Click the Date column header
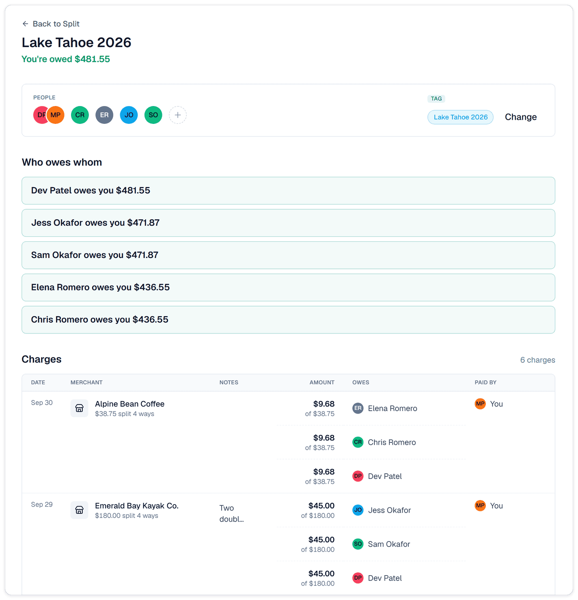The height and width of the screenshot is (600, 578). click(38, 383)
